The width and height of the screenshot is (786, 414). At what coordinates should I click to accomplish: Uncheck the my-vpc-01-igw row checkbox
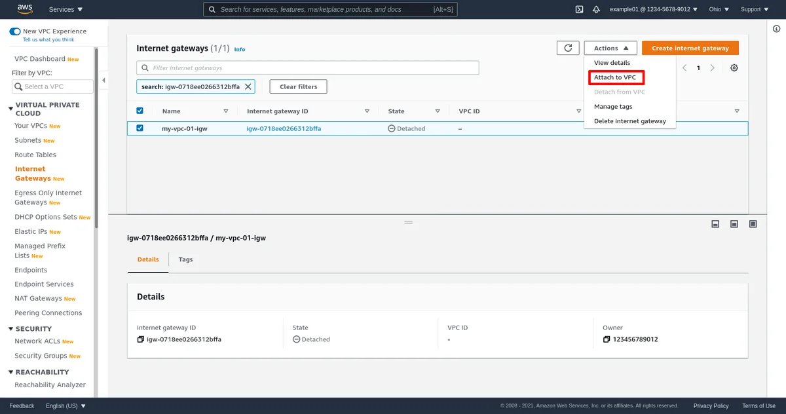[x=140, y=128]
